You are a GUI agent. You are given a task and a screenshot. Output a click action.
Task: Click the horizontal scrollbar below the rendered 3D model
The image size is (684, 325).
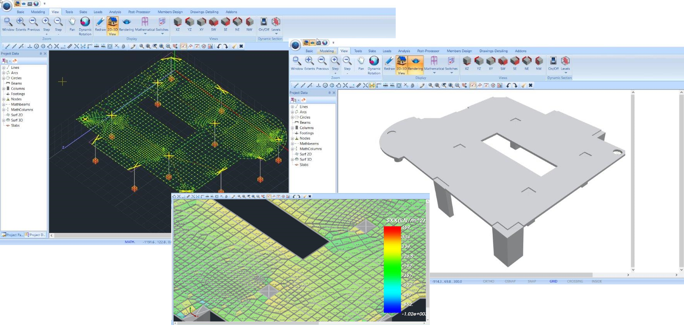[x=510, y=275]
